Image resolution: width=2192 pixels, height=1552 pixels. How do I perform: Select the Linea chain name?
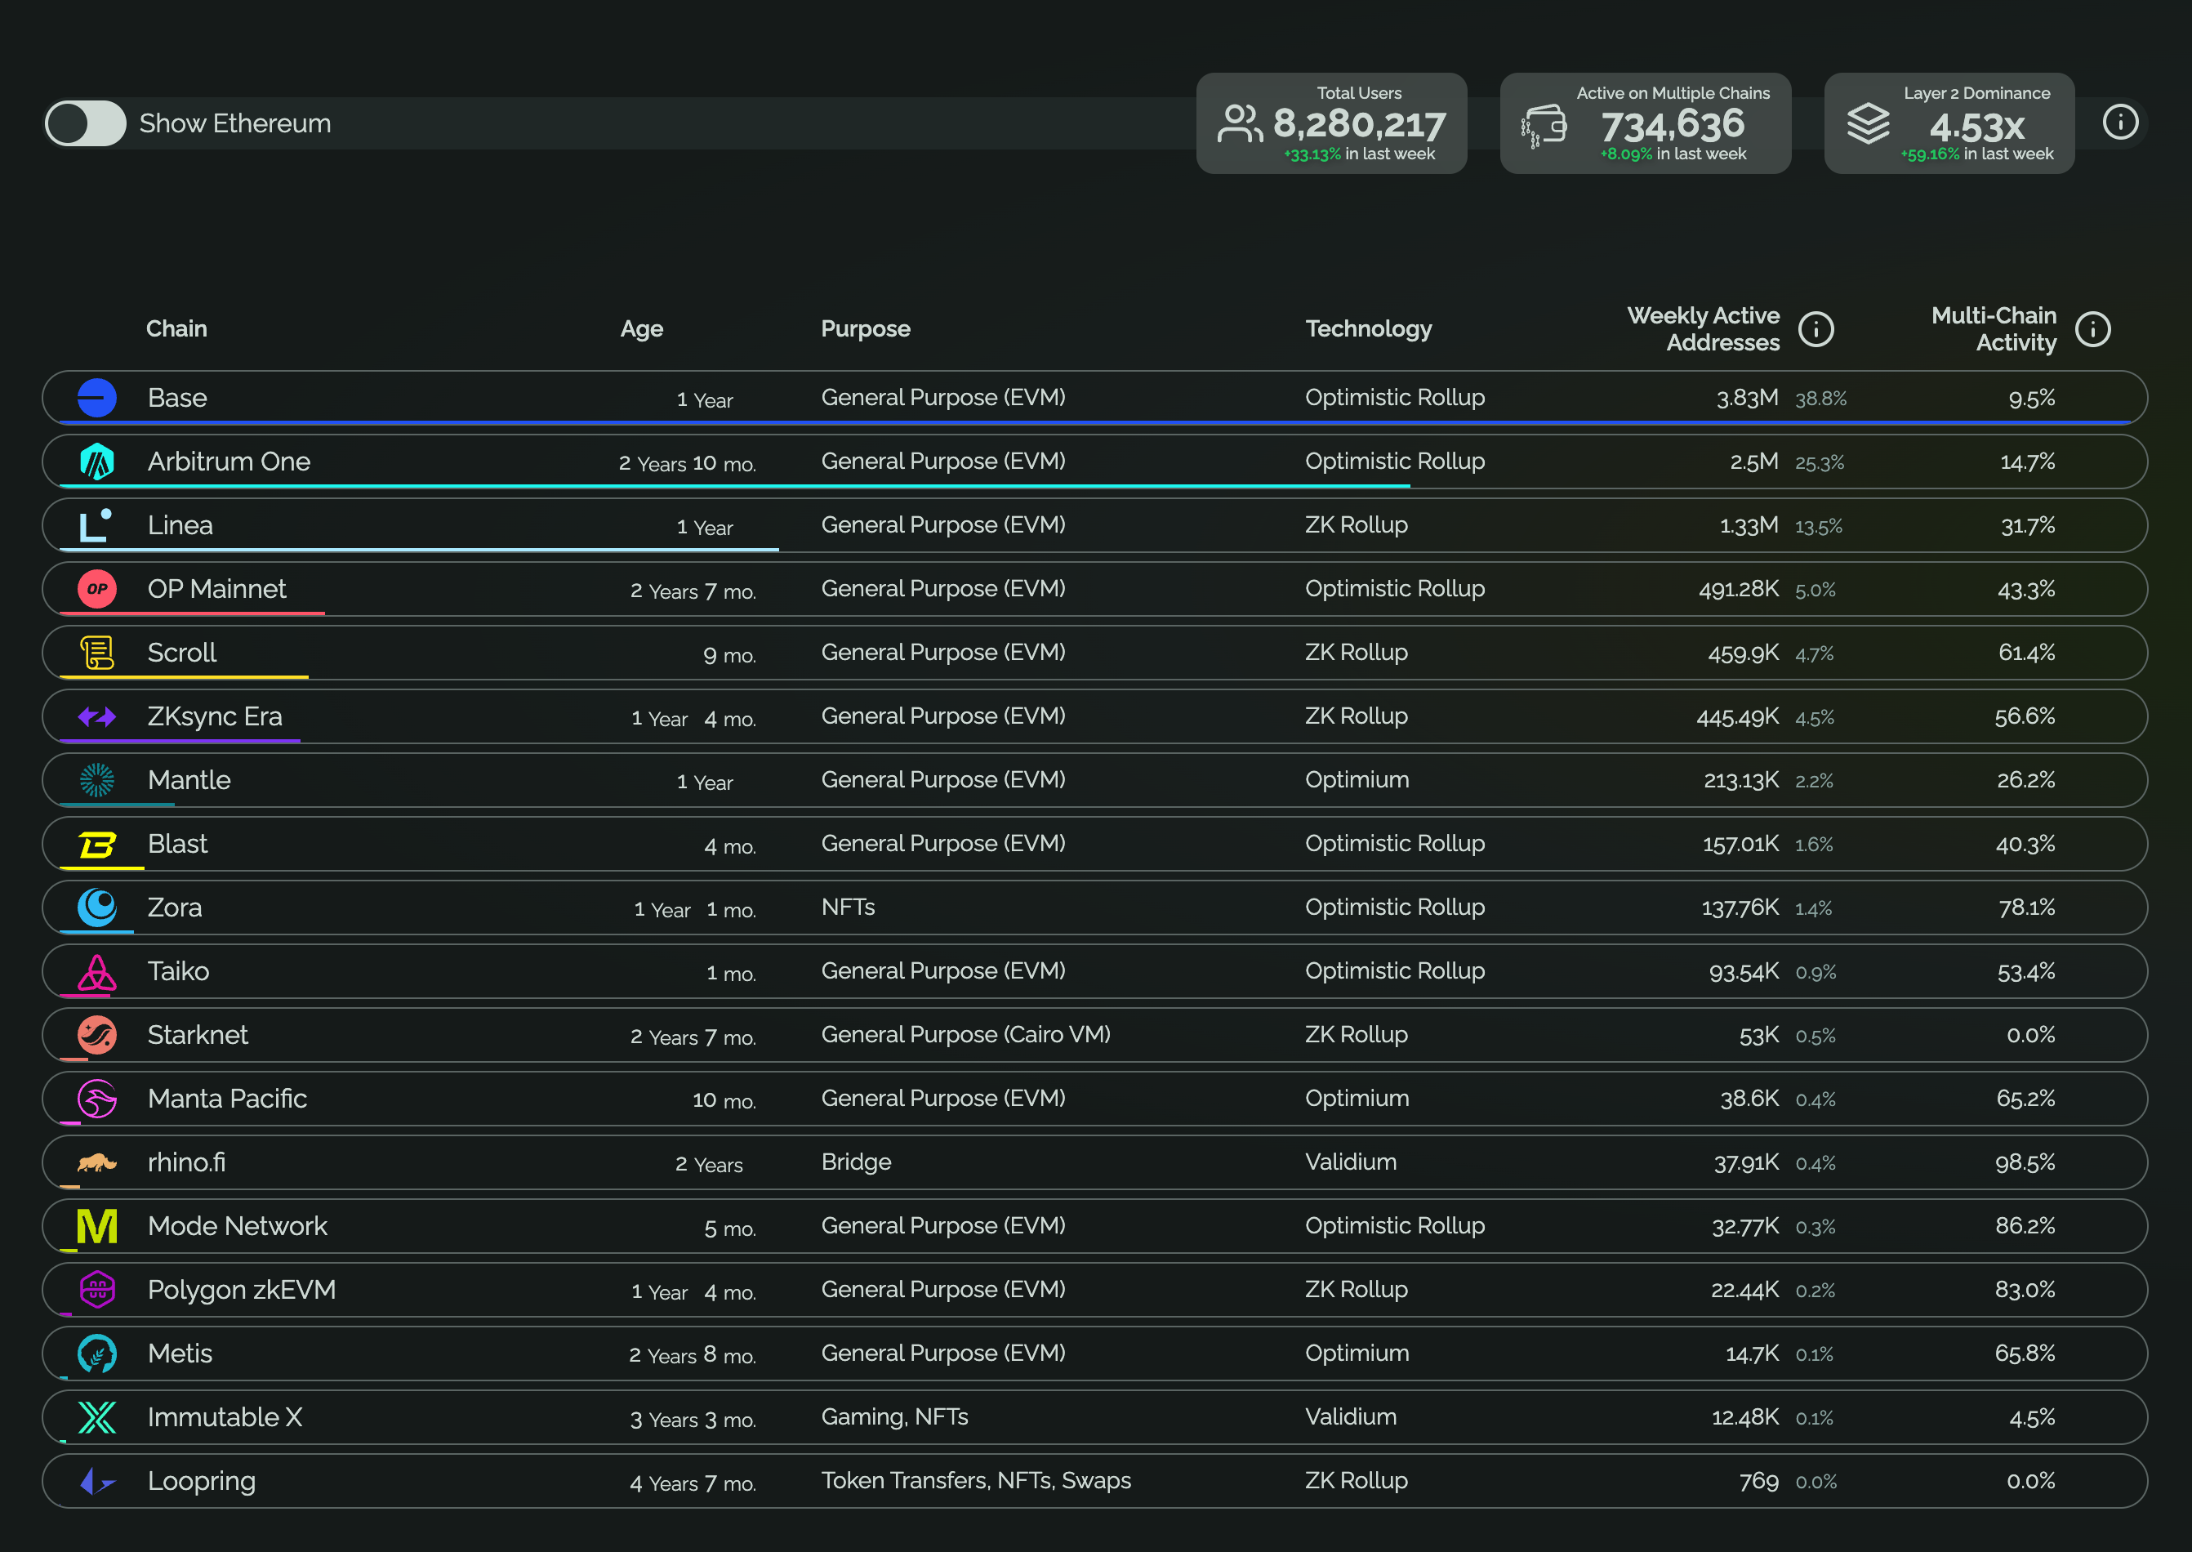click(180, 525)
